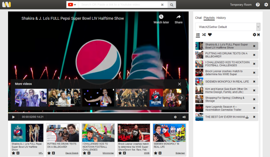Viewport: 270px width, 157px height.
Task: Switch to the History tab
Action: [x=221, y=18]
